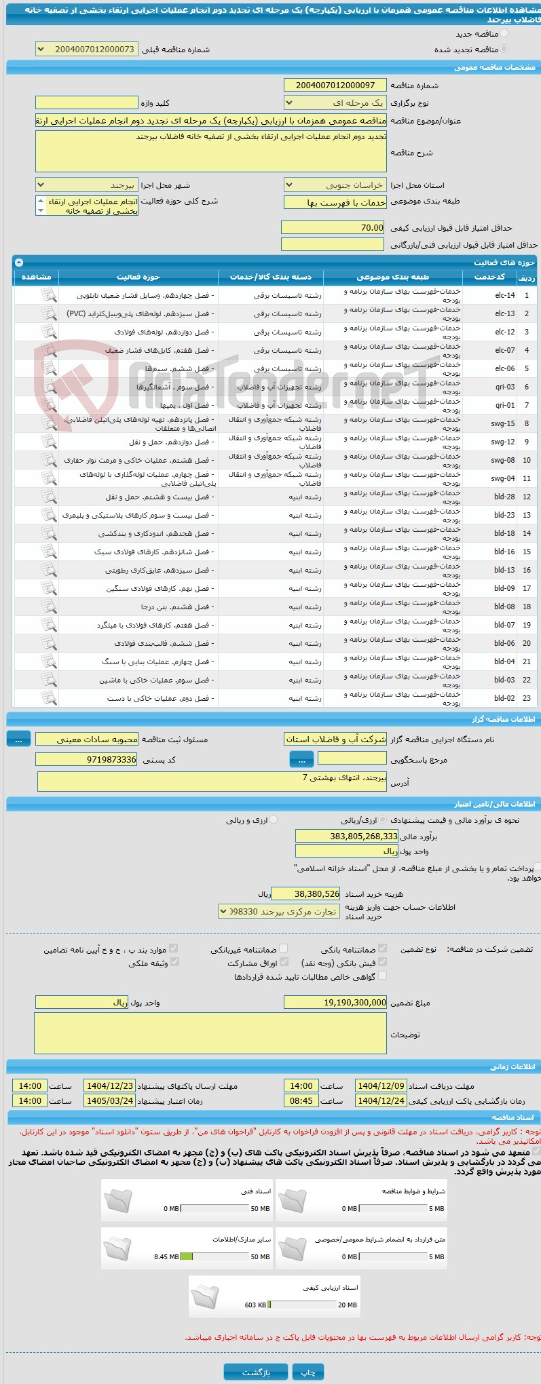
Task: Open the view magnifier for row qri-01
Action: coord(48,405)
